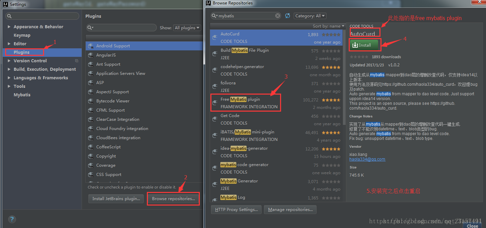Click the AngularJS plugin icon
This screenshot has width=486, height=228.
[91, 55]
